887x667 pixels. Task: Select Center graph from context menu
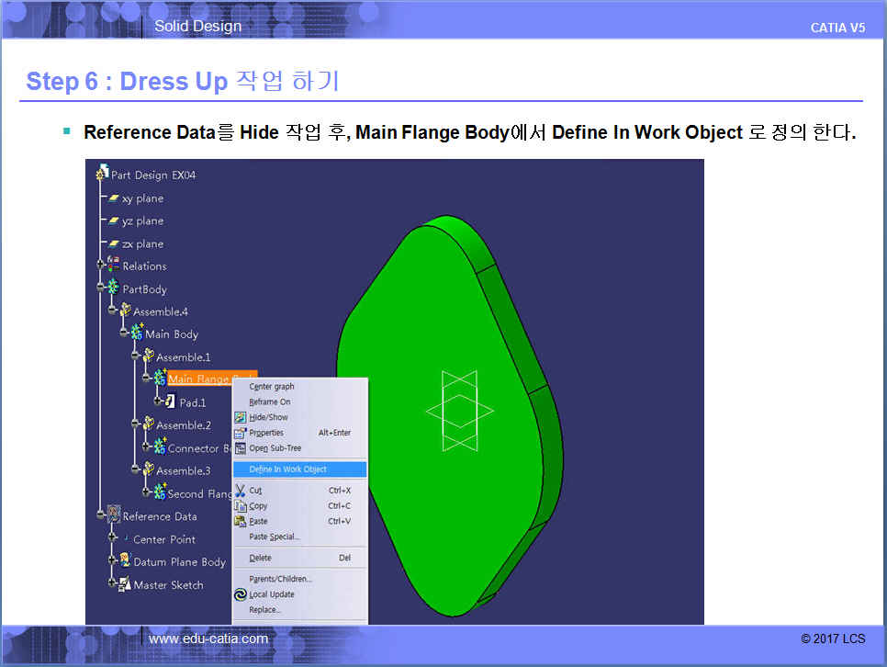tap(272, 387)
